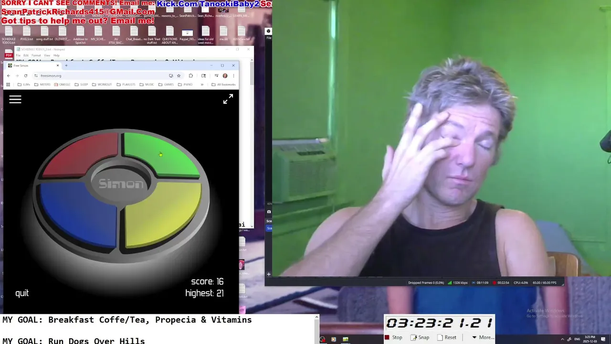611x344 pixels.
Task: Click the red recording taskbar icon
Action: (323, 339)
